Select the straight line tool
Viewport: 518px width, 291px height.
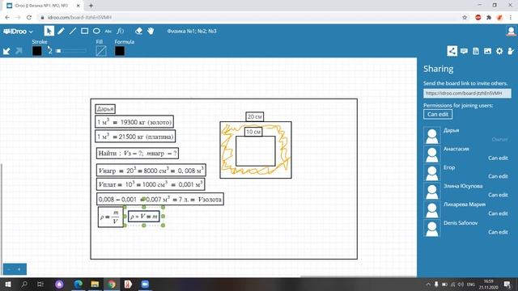[73, 31]
